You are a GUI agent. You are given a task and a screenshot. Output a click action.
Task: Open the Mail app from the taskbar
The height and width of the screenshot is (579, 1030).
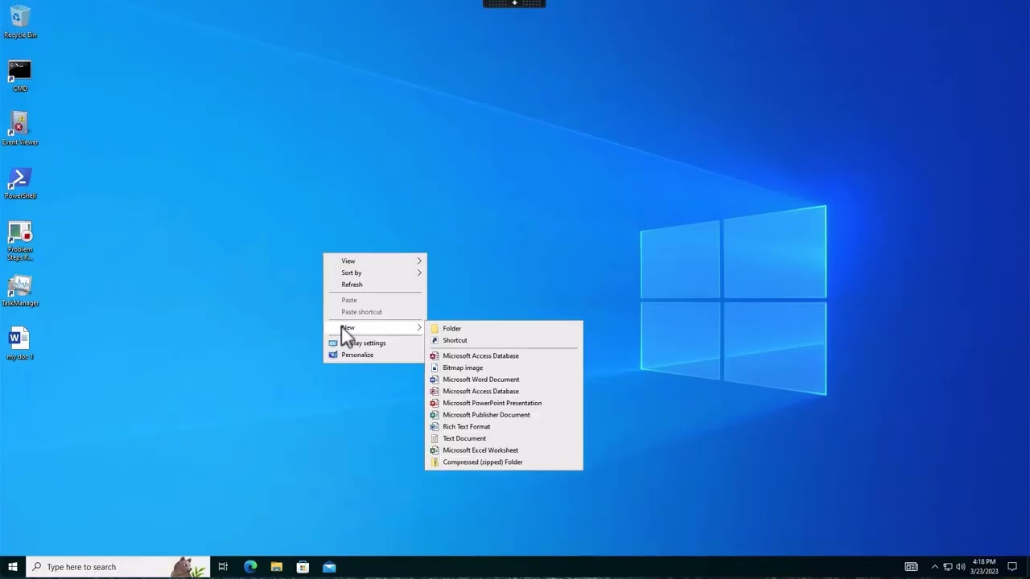[x=329, y=567]
